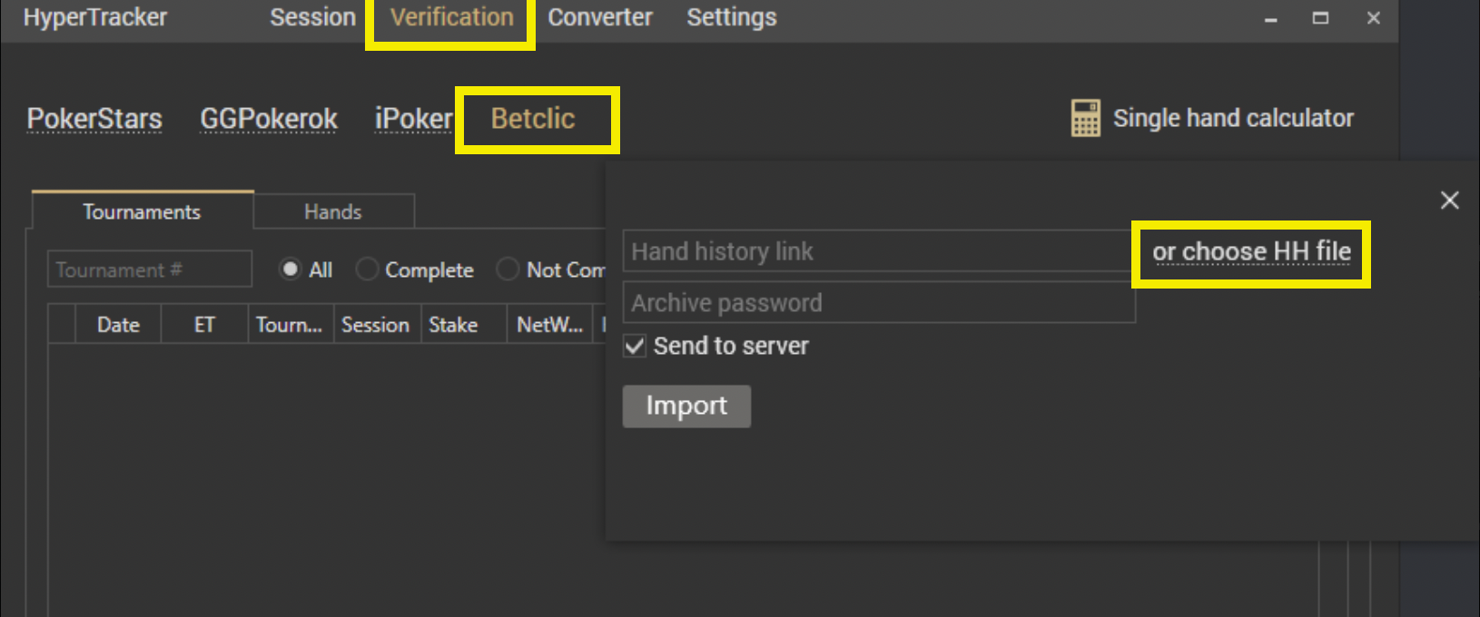Minimize the HyperTracker window
The image size is (1480, 617).
point(1271,18)
